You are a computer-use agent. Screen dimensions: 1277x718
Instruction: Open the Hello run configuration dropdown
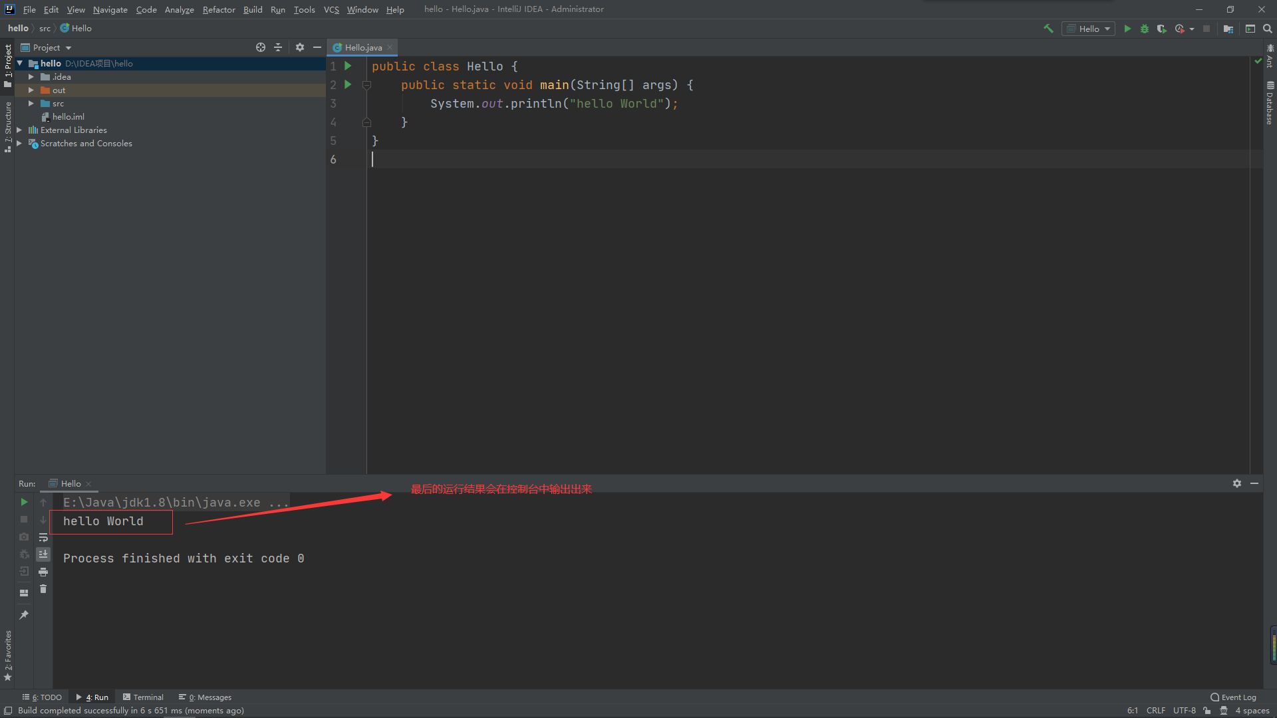pos(1089,29)
